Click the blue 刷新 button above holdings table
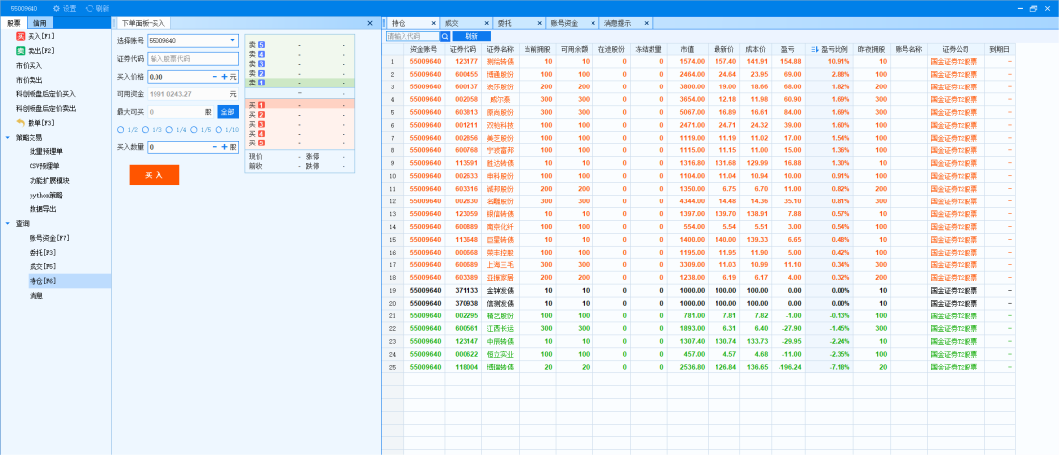The width and height of the screenshot is (1059, 455). [471, 36]
